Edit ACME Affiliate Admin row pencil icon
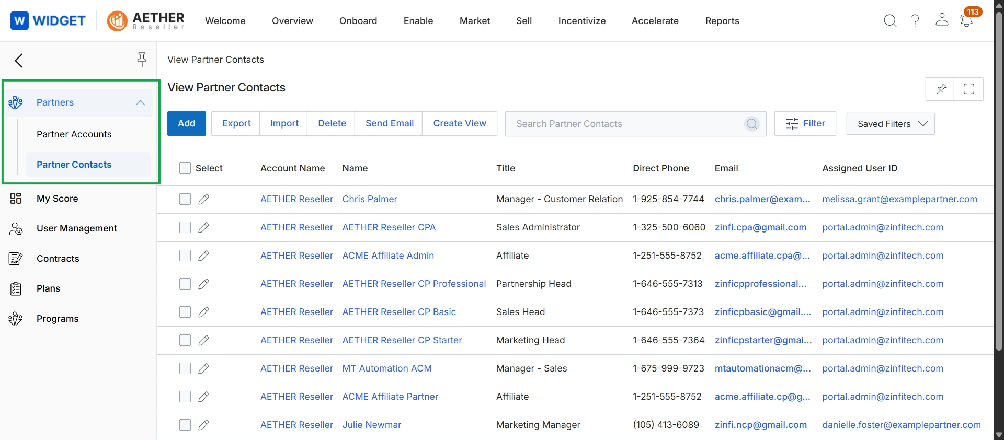This screenshot has height=440, width=1004. 204,256
